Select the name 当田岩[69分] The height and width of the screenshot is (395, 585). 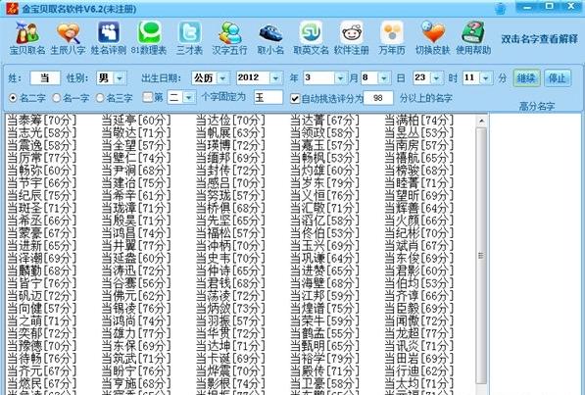pyautogui.click(x=419, y=359)
